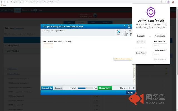Select the Resources tab behind dialog
The image size is (178, 111).
[x=106, y=22]
